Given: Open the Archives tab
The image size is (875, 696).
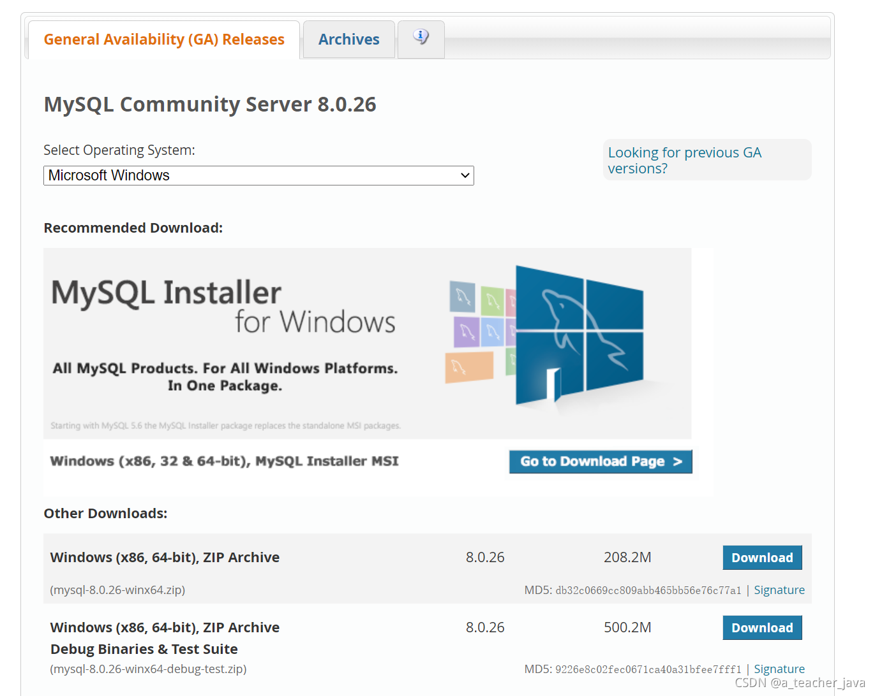Looking at the screenshot, I should (x=348, y=40).
